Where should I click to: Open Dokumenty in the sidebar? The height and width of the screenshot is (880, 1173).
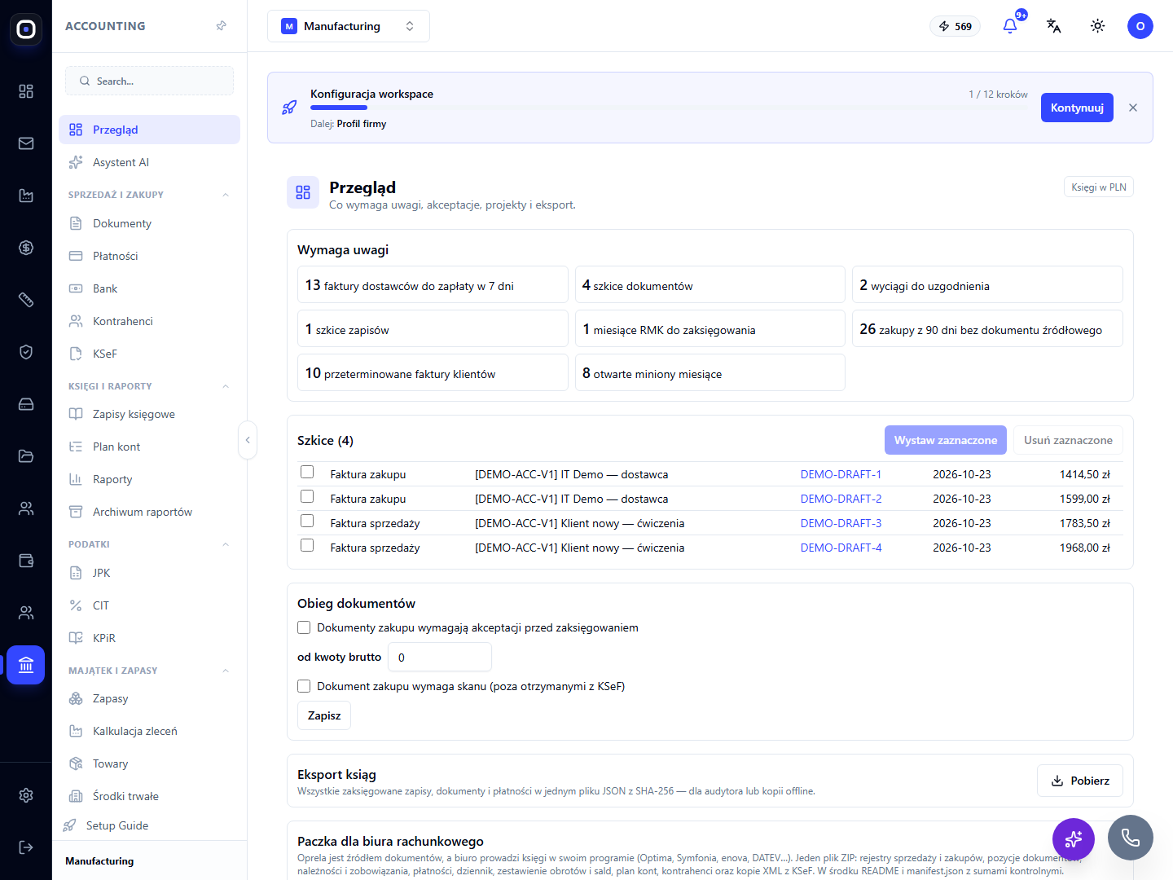point(149,223)
